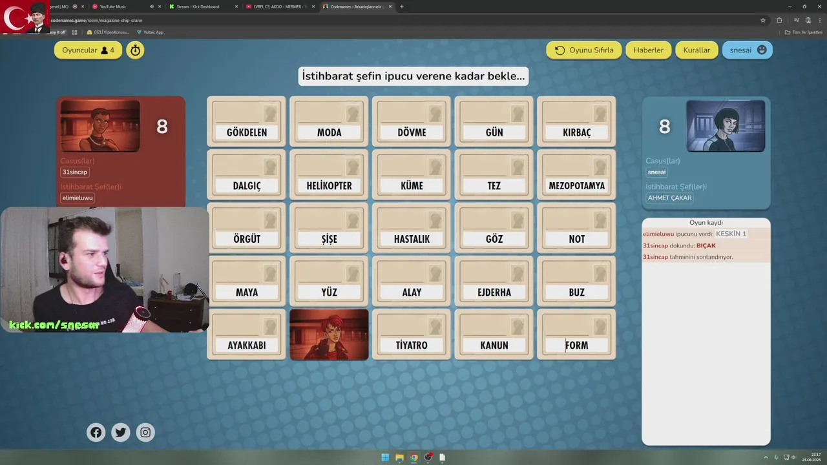The width and height of the screenshot is (827, 465).
Task: Open the Tüm Yer İşaretleri folder
Action: tap(804, 32)
